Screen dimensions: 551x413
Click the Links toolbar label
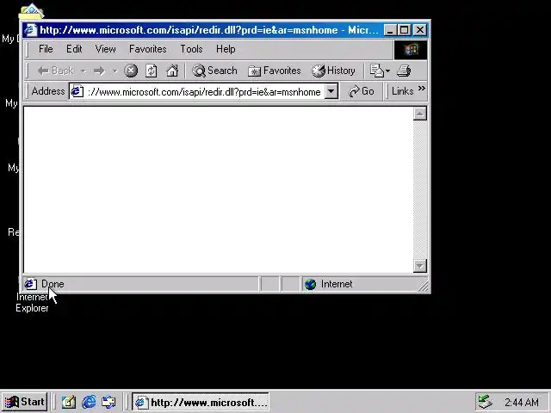pos(402,91)
